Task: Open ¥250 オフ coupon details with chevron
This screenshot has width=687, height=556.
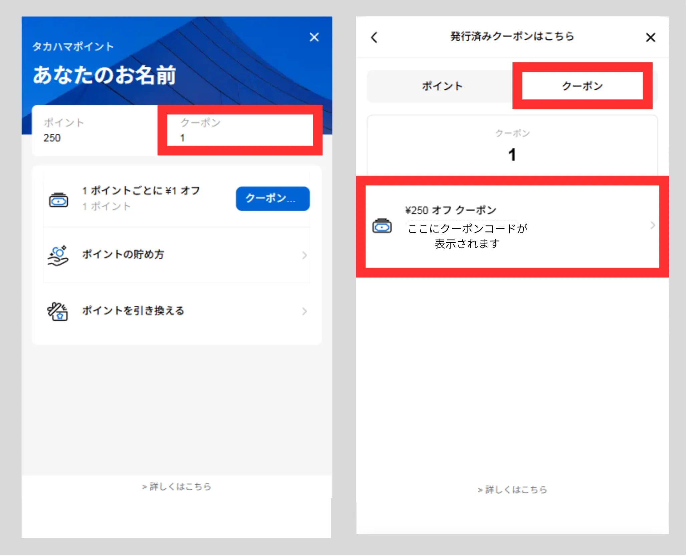Action: [652, 226]
